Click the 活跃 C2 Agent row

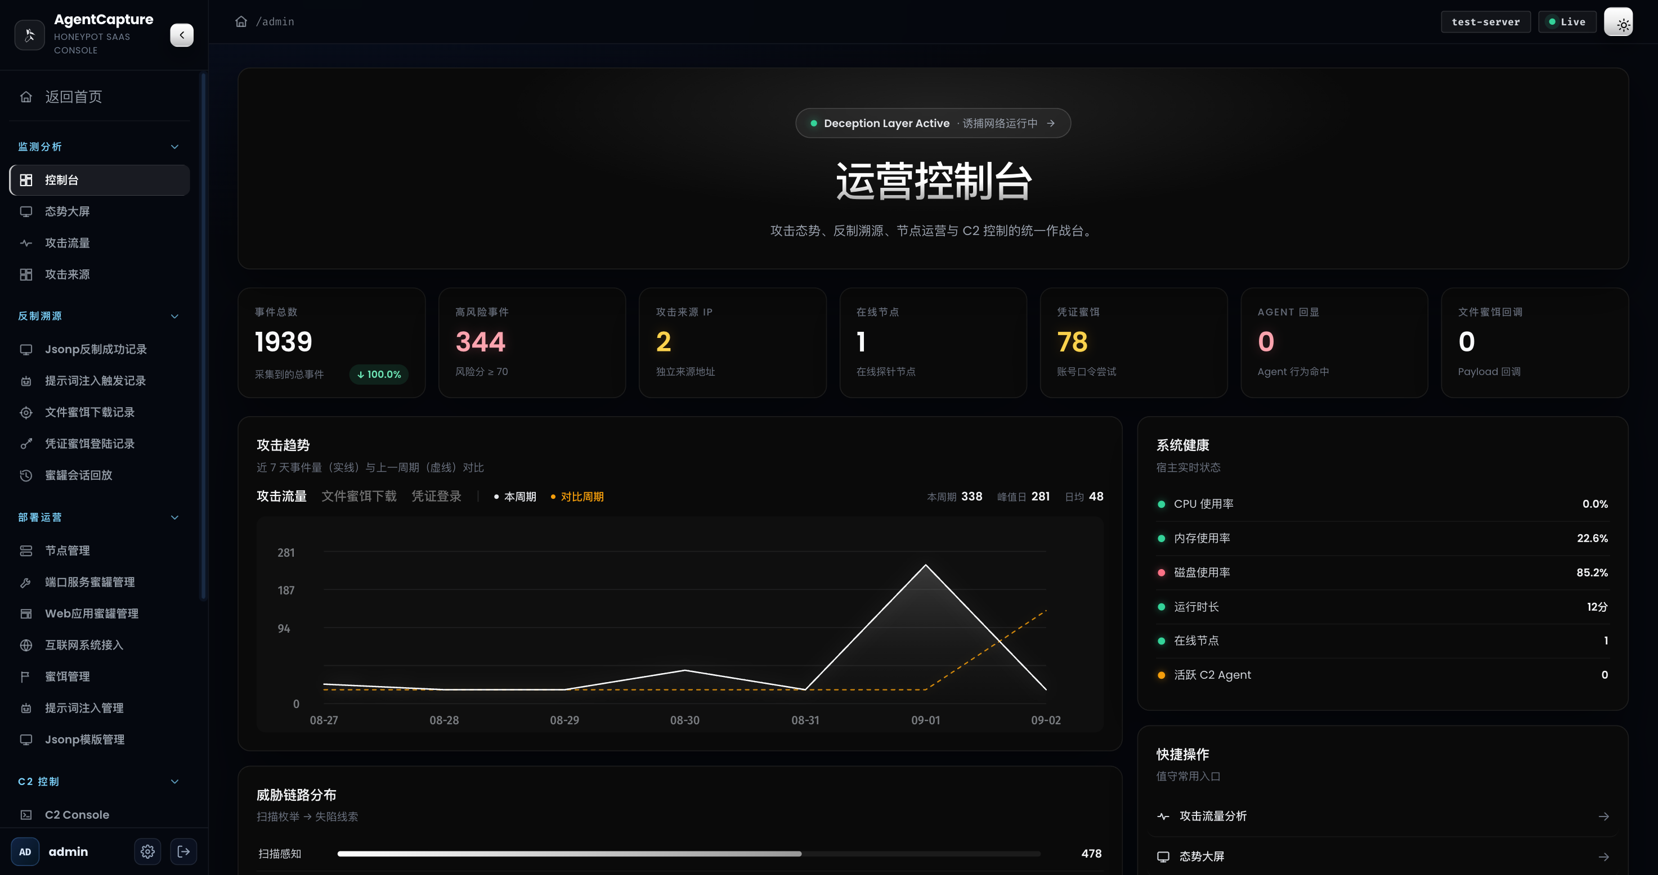1383,674
